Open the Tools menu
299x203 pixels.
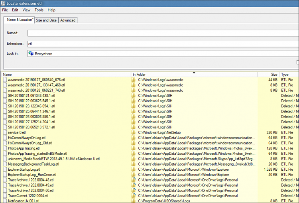[x=39, y=10]
